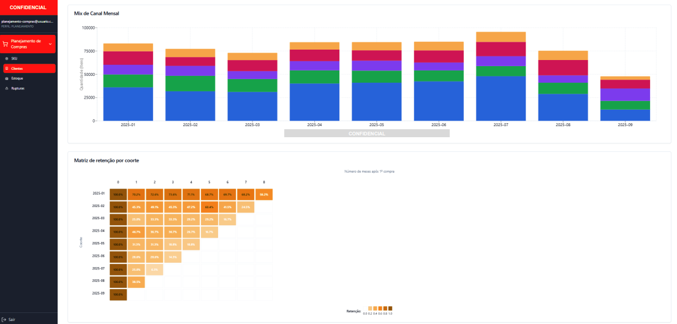Click the purple segment of 2025-09 bar
The image size is (677, 324).
[625, 94]
